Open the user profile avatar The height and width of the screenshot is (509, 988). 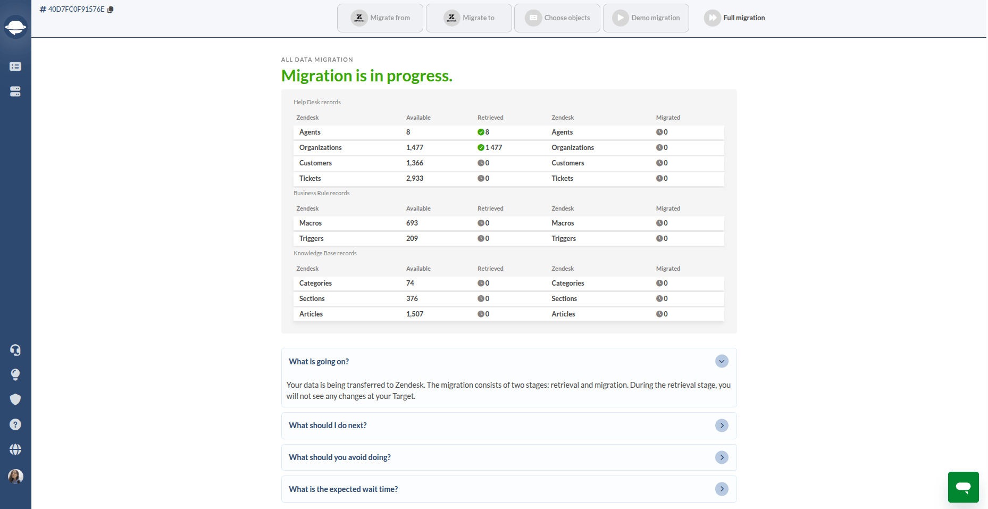coord(15,476)
